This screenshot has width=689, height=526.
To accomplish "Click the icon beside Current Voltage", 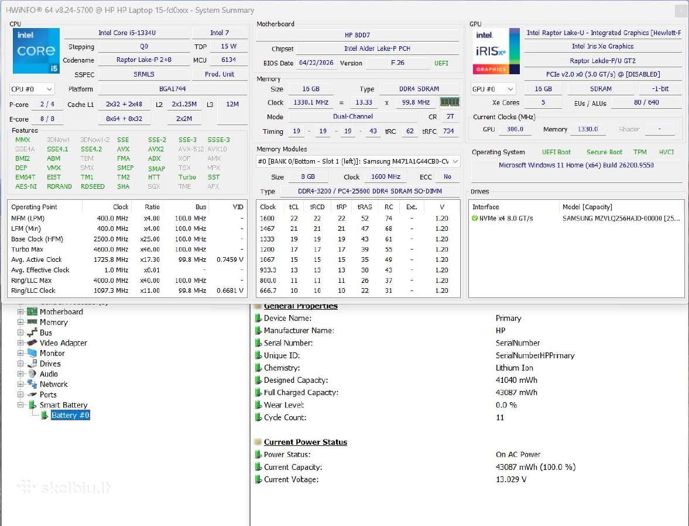I will point(258,479).
